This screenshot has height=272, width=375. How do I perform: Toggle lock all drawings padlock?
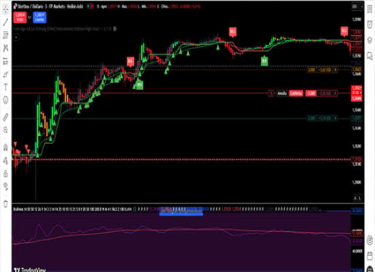coord(5,173)
